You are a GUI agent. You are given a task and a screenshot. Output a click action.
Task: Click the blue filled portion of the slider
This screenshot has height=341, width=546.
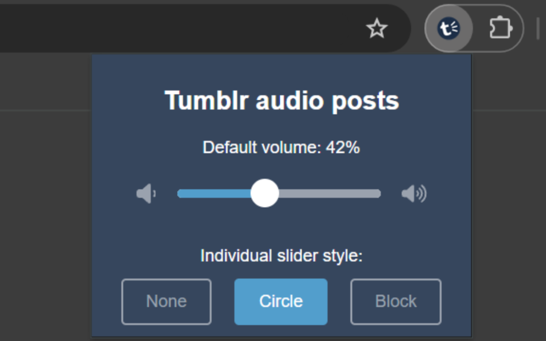coord(213,194)
